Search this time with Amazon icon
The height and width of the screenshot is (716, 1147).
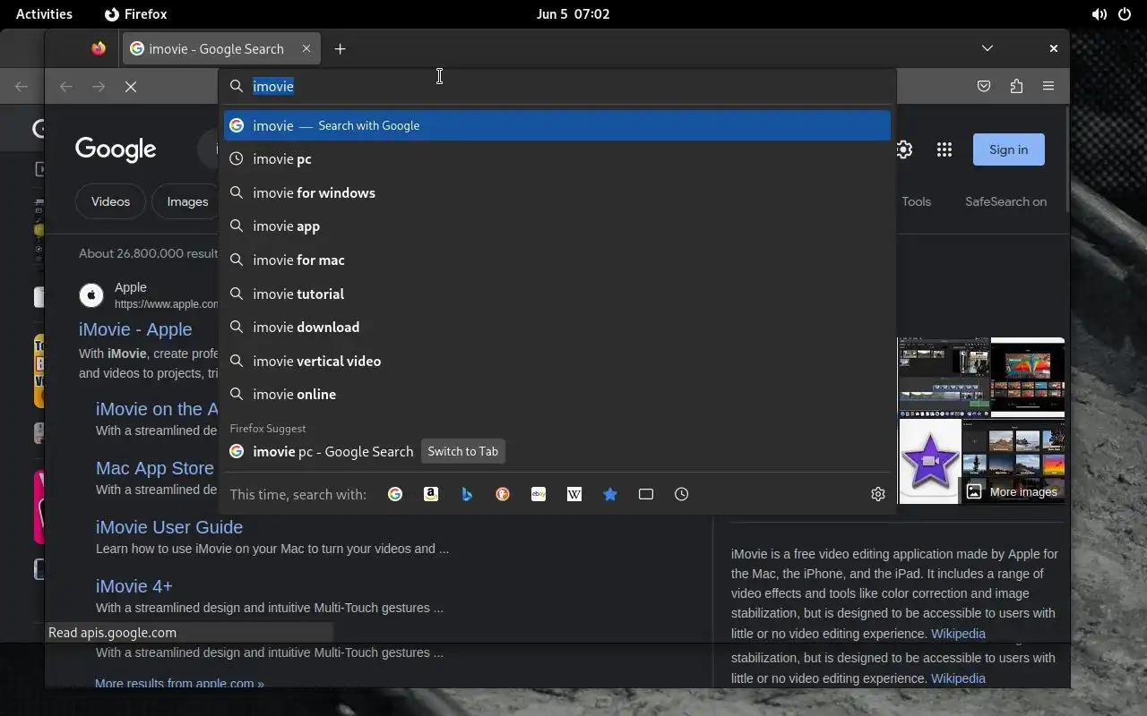coord(431,494)
